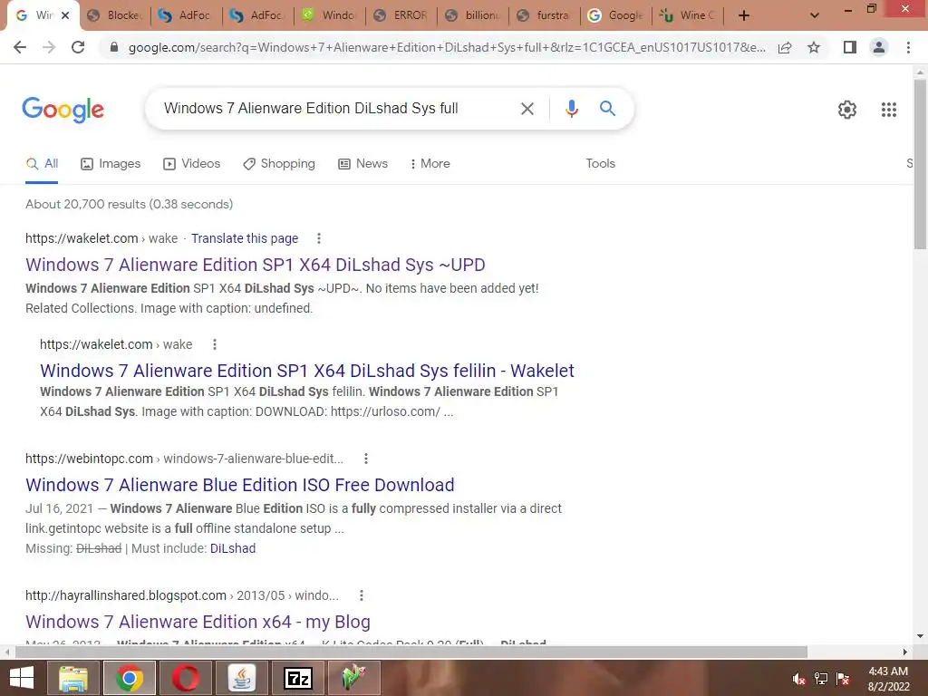Click the horizontal scrollbar thumb
Viewport: 928px width, 696px height.
[x=411, y=652]
